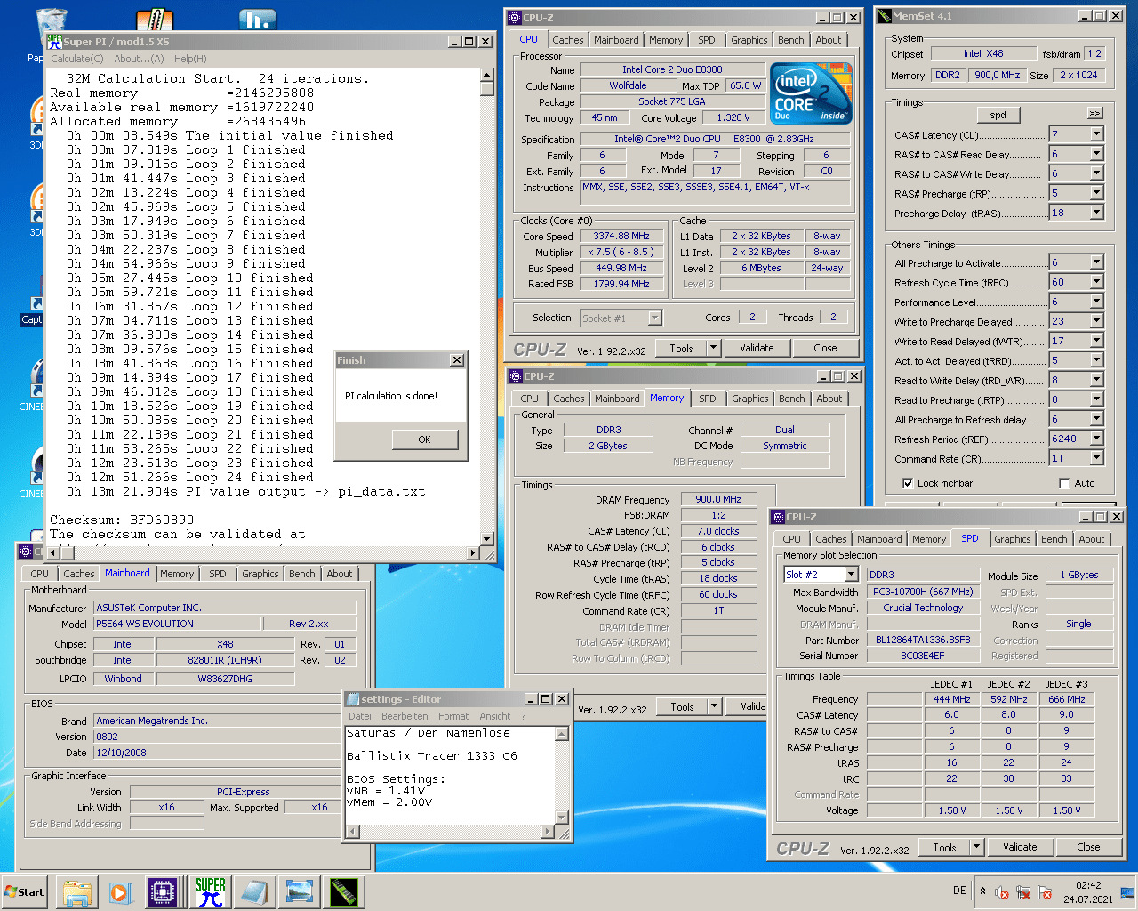Click the taskbar clock 02:42
This screenshot has width=1138, height=911.
point(1088,885)
